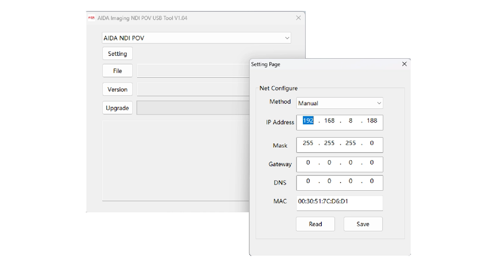
Task: Click the Method label
Action: tap(280, 102)
